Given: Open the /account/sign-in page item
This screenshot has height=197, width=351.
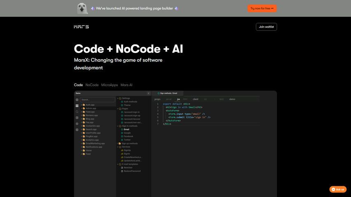Looking at the screenshot, I should [x=132, y=112].
